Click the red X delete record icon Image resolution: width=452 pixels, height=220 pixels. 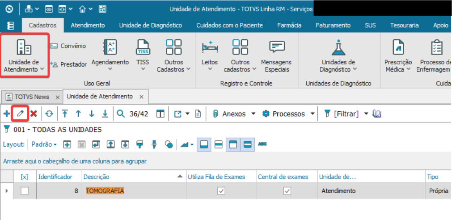click(34, 114)
